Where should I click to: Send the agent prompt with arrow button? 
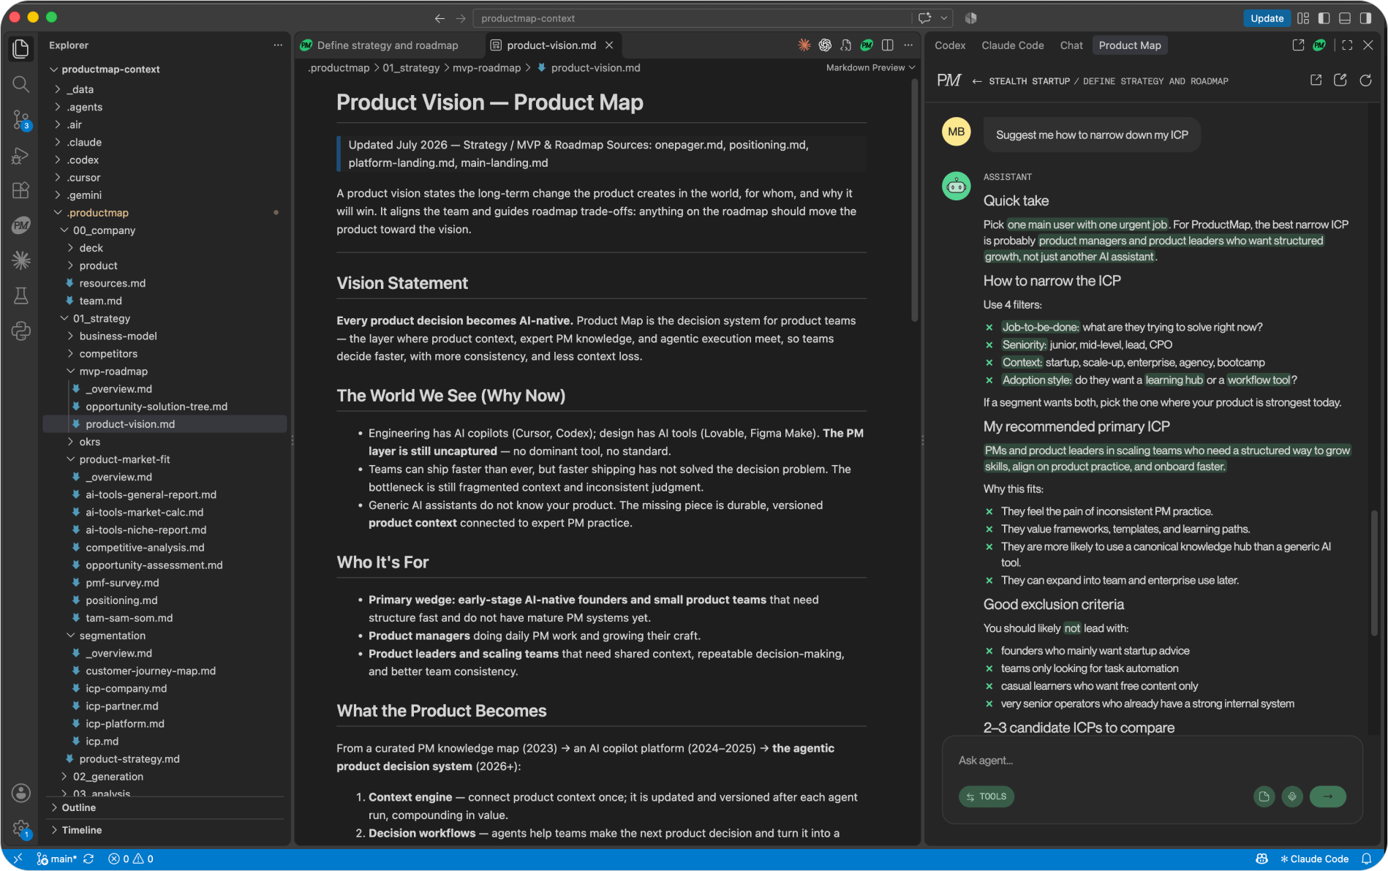(x=1328, y=796)
